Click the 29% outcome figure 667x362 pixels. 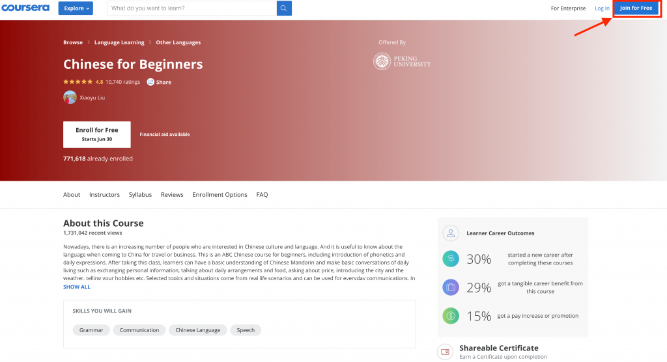point(479,288)
